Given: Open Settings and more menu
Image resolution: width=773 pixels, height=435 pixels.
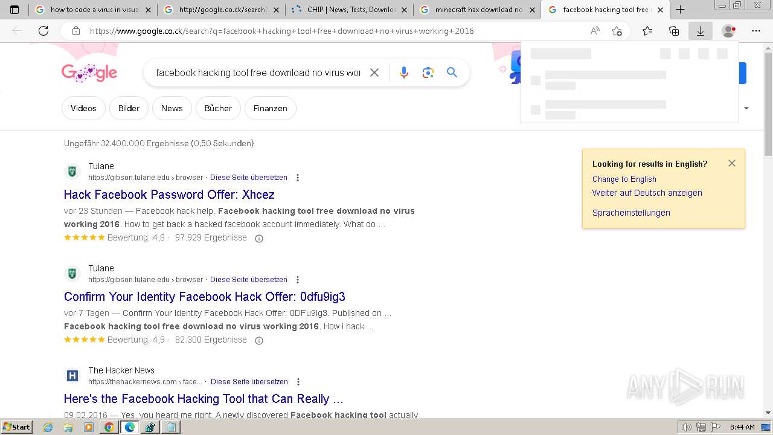Looking at the screenshot, I should [756, 31].
